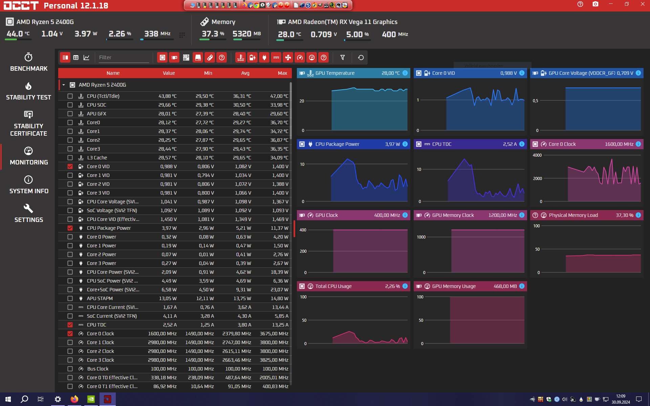Viewport: 650px width, 406px height.
Task: Enable the CPU (Tctl/Tdie) checkbox
Action: click(x=70, y=96)
